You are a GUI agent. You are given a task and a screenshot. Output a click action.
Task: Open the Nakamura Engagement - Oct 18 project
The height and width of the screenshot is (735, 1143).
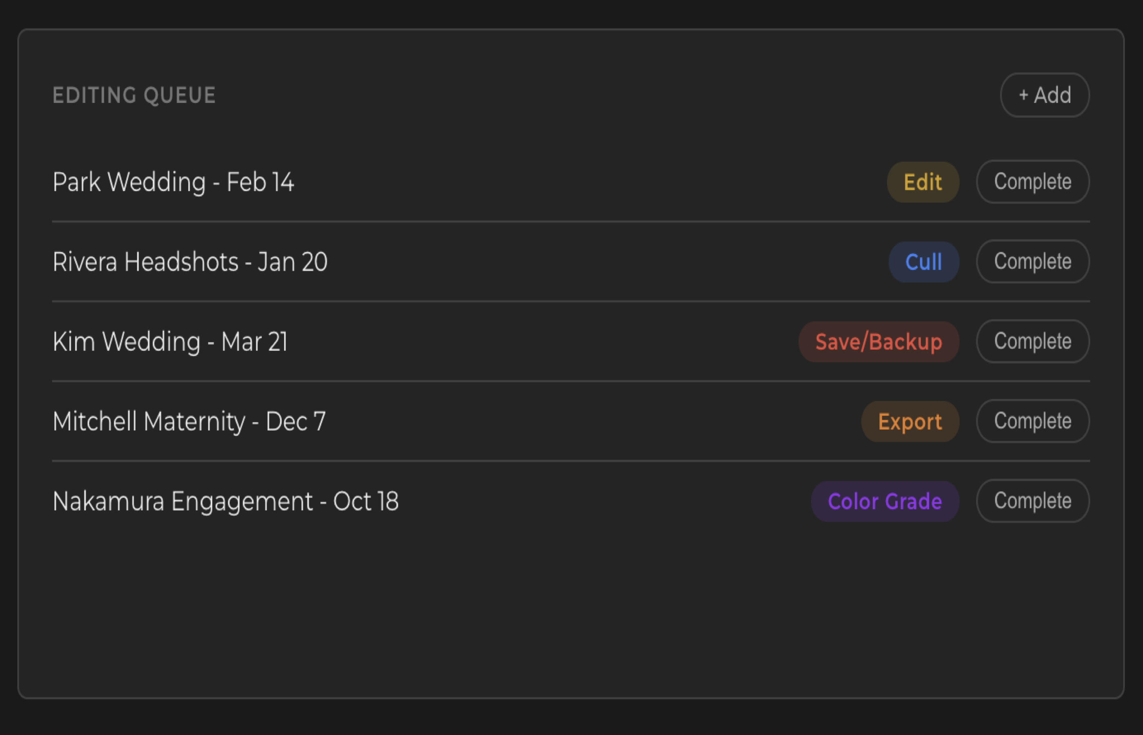pos(226,501)
